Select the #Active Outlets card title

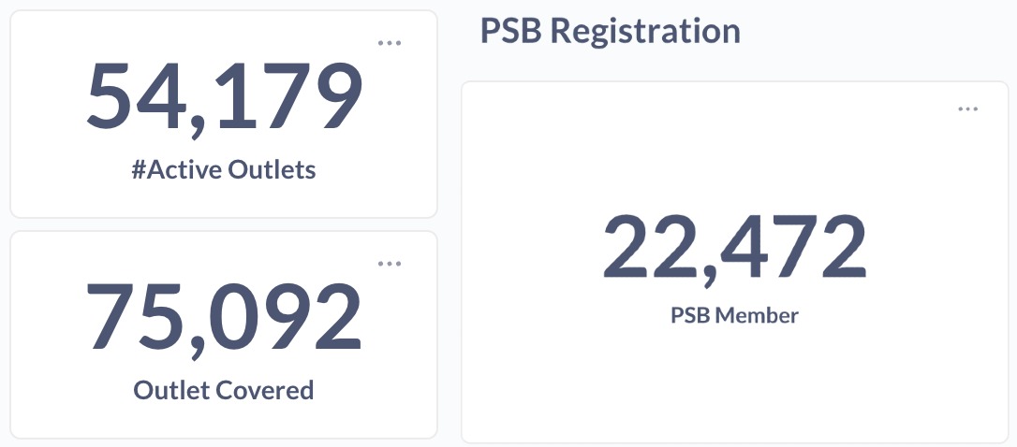(x=224, y=170)
